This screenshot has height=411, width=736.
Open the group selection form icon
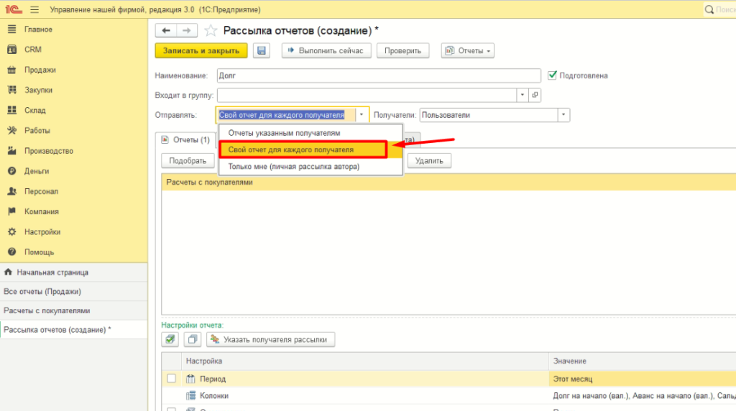click(x=535, y=96)
